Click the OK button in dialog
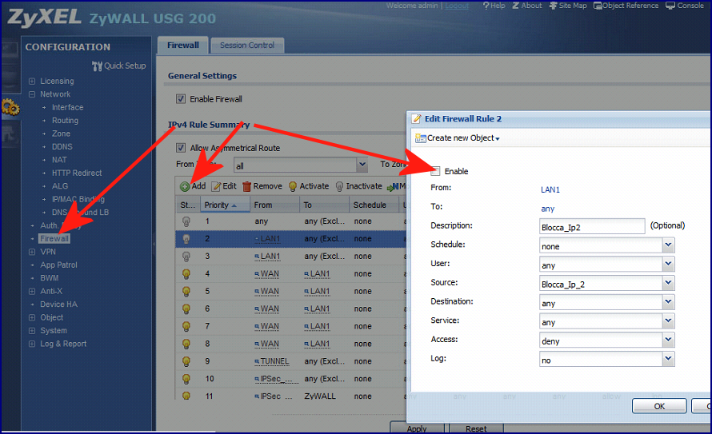 659,406
